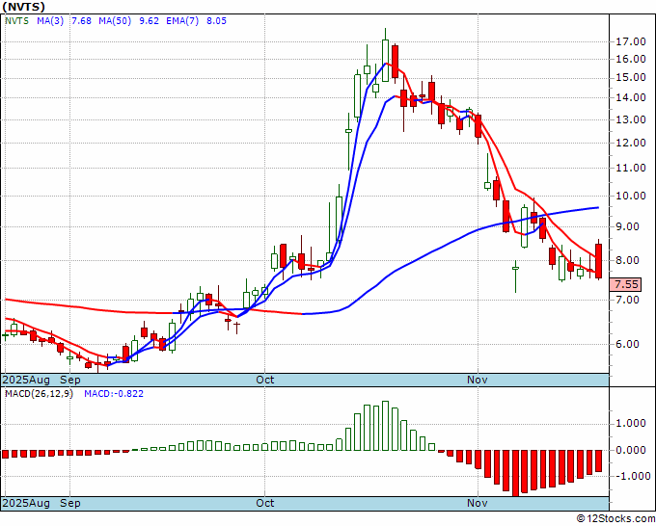Click the Oct marker on price chart timeline
The width and height of the screenshot is (656, 526).
[x=265, y=380]
